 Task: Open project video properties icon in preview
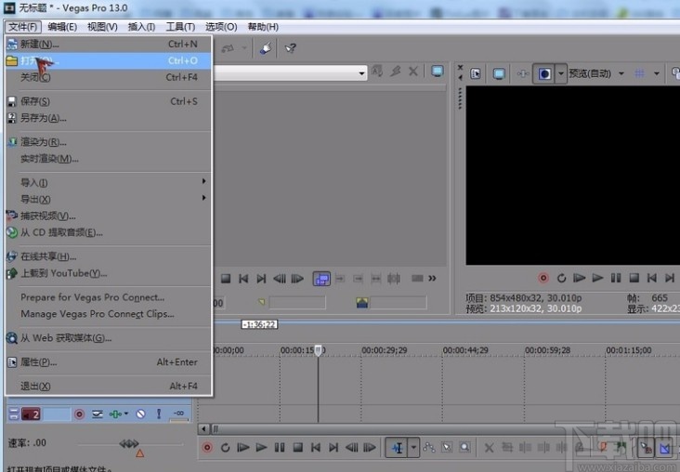click(476, 73)
